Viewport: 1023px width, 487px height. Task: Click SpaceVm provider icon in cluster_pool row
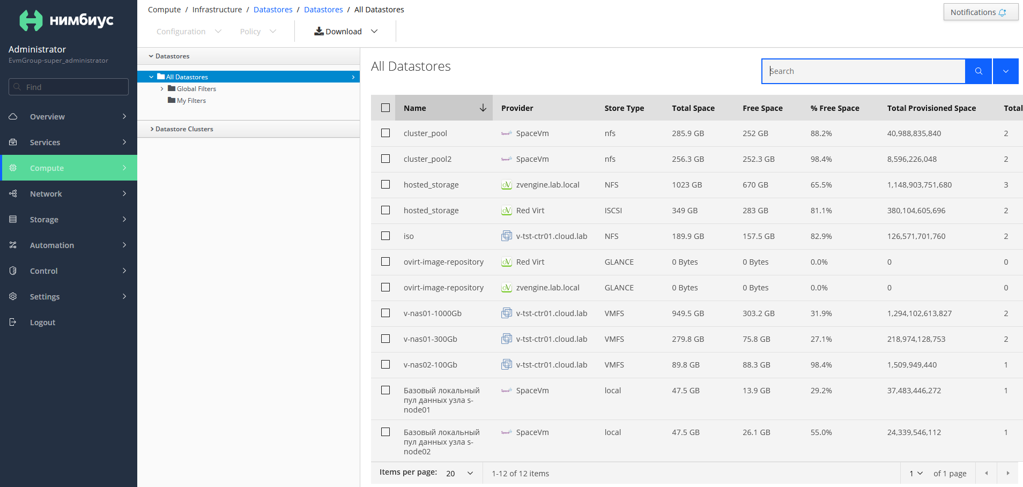coord(507,133)
